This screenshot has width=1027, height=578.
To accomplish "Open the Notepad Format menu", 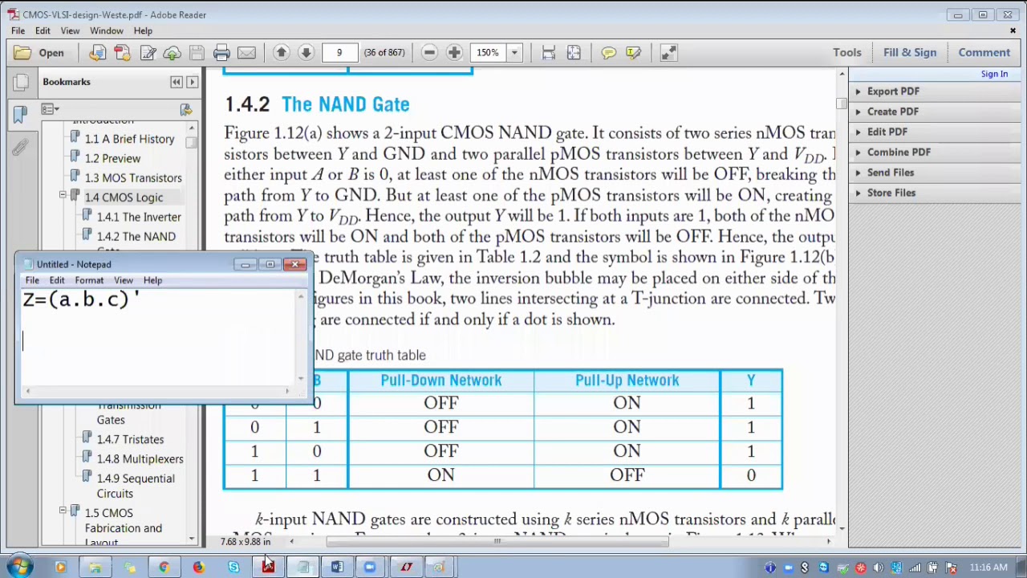I will [x=89, y=280].
